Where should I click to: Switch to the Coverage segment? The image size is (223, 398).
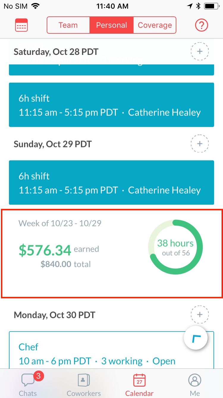point(155,25)
